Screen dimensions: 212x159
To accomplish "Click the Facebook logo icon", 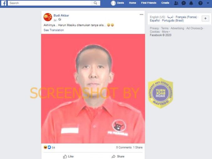I will 4,3.
